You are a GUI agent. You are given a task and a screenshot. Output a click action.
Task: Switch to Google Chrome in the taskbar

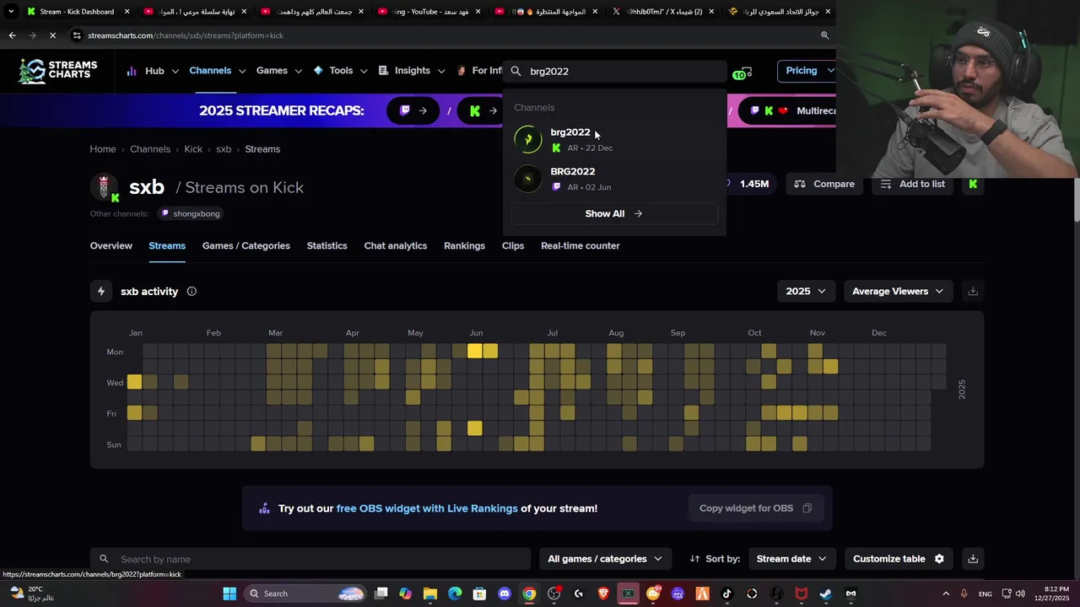pyautogui.click(x=529, y=594)
